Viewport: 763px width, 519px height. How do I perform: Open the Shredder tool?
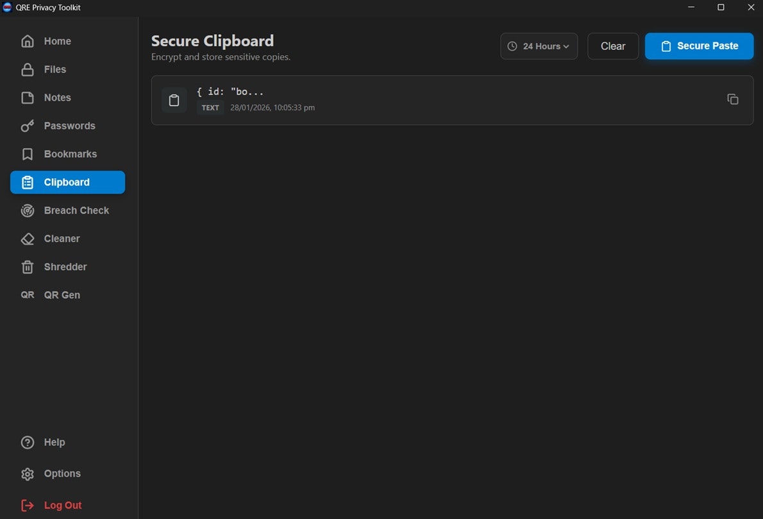tap(67, 268)
